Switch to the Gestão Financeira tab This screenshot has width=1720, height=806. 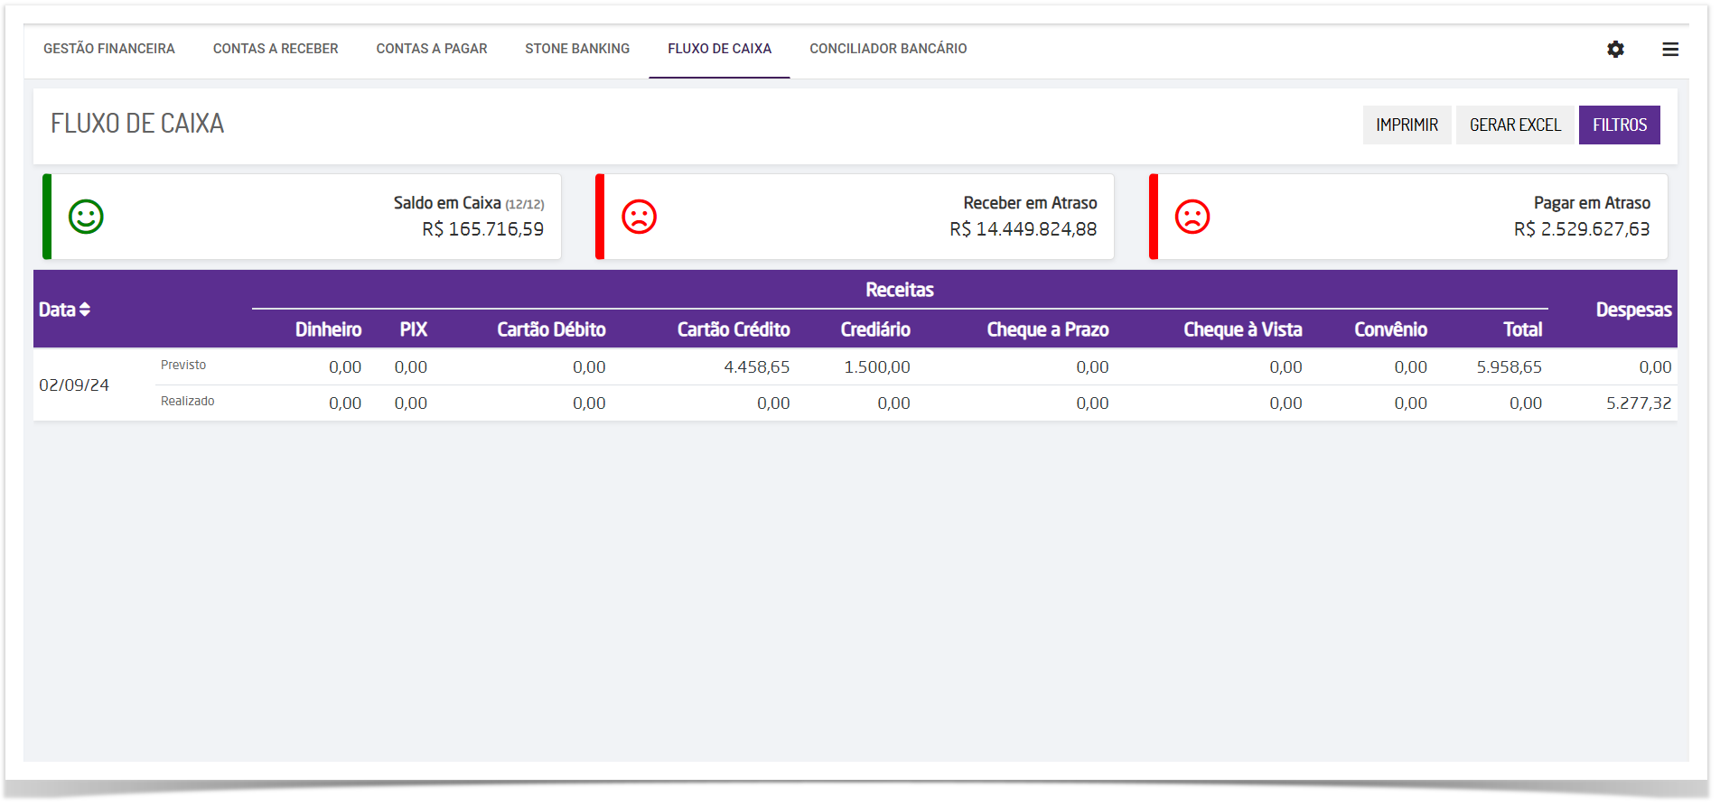(109, 49)
